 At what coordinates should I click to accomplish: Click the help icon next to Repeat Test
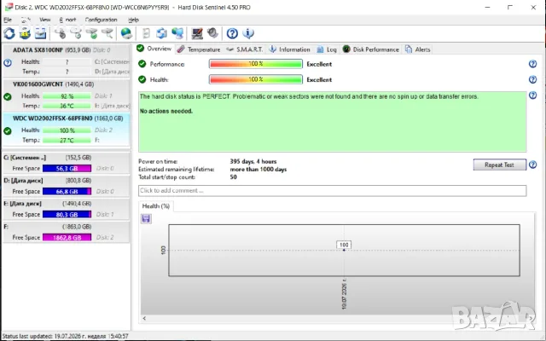532,165
